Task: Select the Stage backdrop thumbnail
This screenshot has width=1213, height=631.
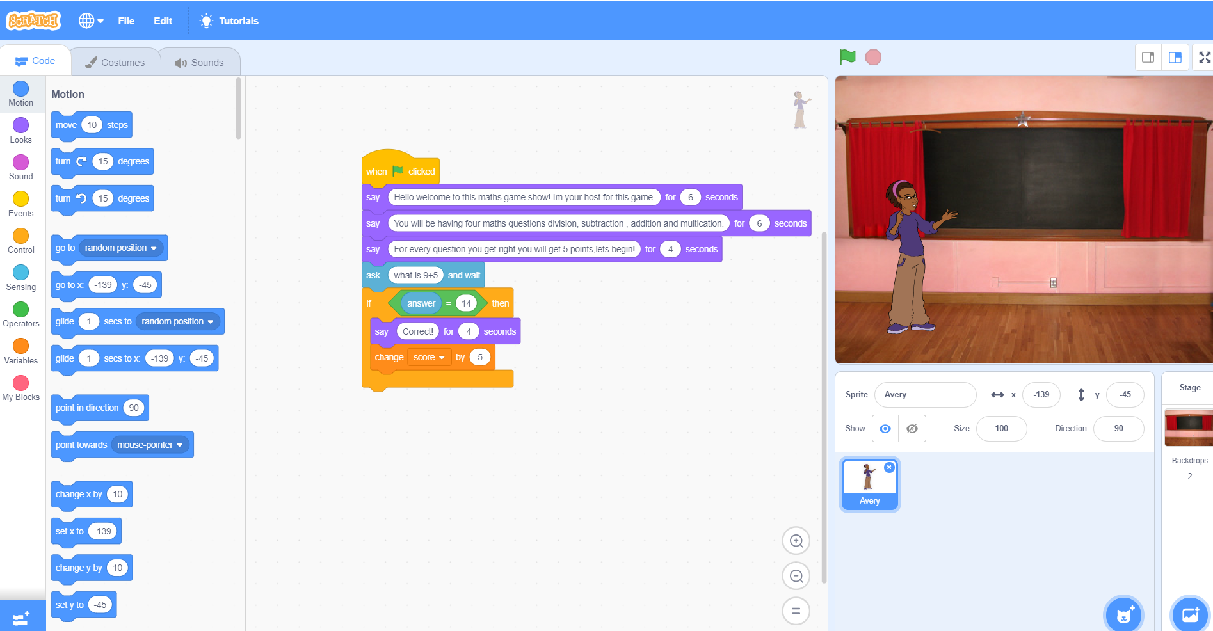Action: point(1189,427)
